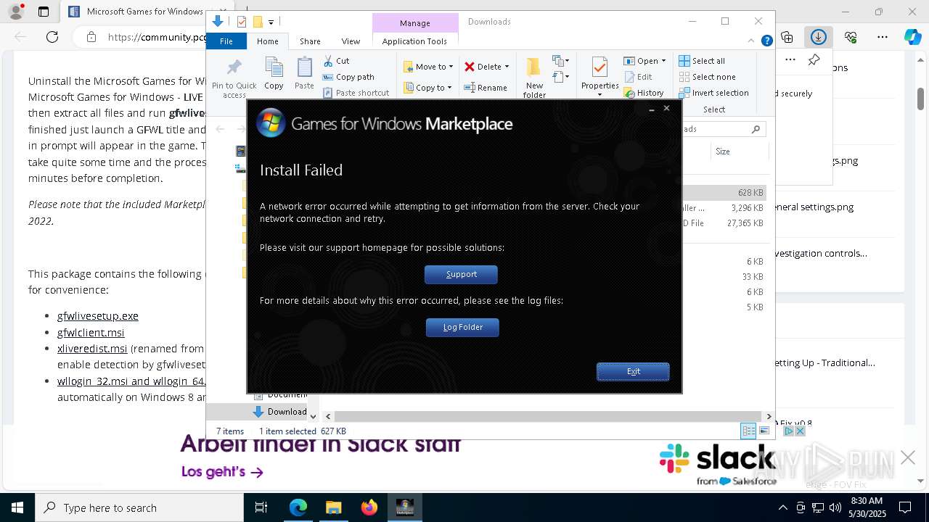Exit the Games for Windows Marketplace installer
The image size is (929, 522).
pyautogui.click(x=633, y=371)
